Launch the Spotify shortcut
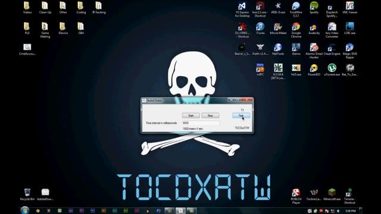 click(x=314, y=8)
